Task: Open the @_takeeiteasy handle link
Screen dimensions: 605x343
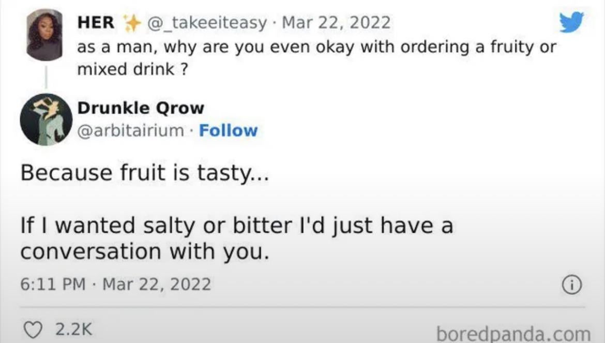Action: tap(208, 22)
